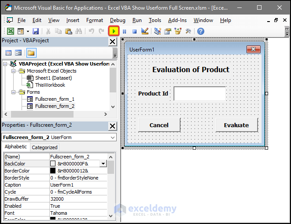Click the Cut scissors icon

(48, 31)
